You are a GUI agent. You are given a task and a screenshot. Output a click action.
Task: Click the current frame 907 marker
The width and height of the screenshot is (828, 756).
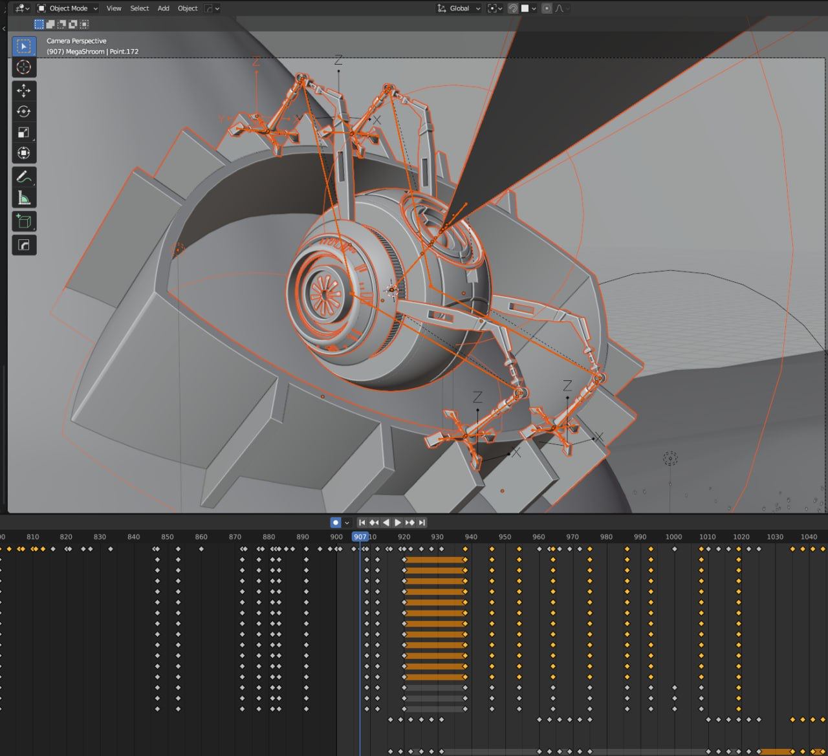pyautogui.click(x=360, y=537)
